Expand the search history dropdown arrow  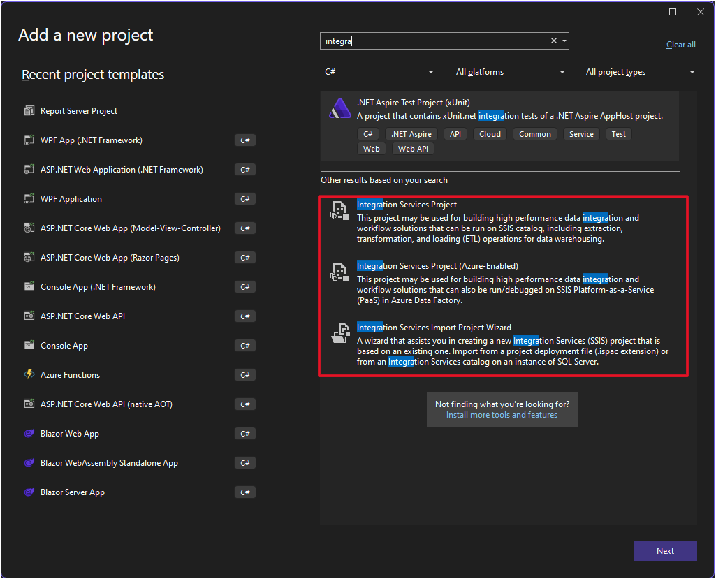[564, 41]
